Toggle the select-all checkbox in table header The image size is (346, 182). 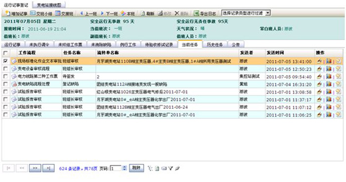pos(5,53)
